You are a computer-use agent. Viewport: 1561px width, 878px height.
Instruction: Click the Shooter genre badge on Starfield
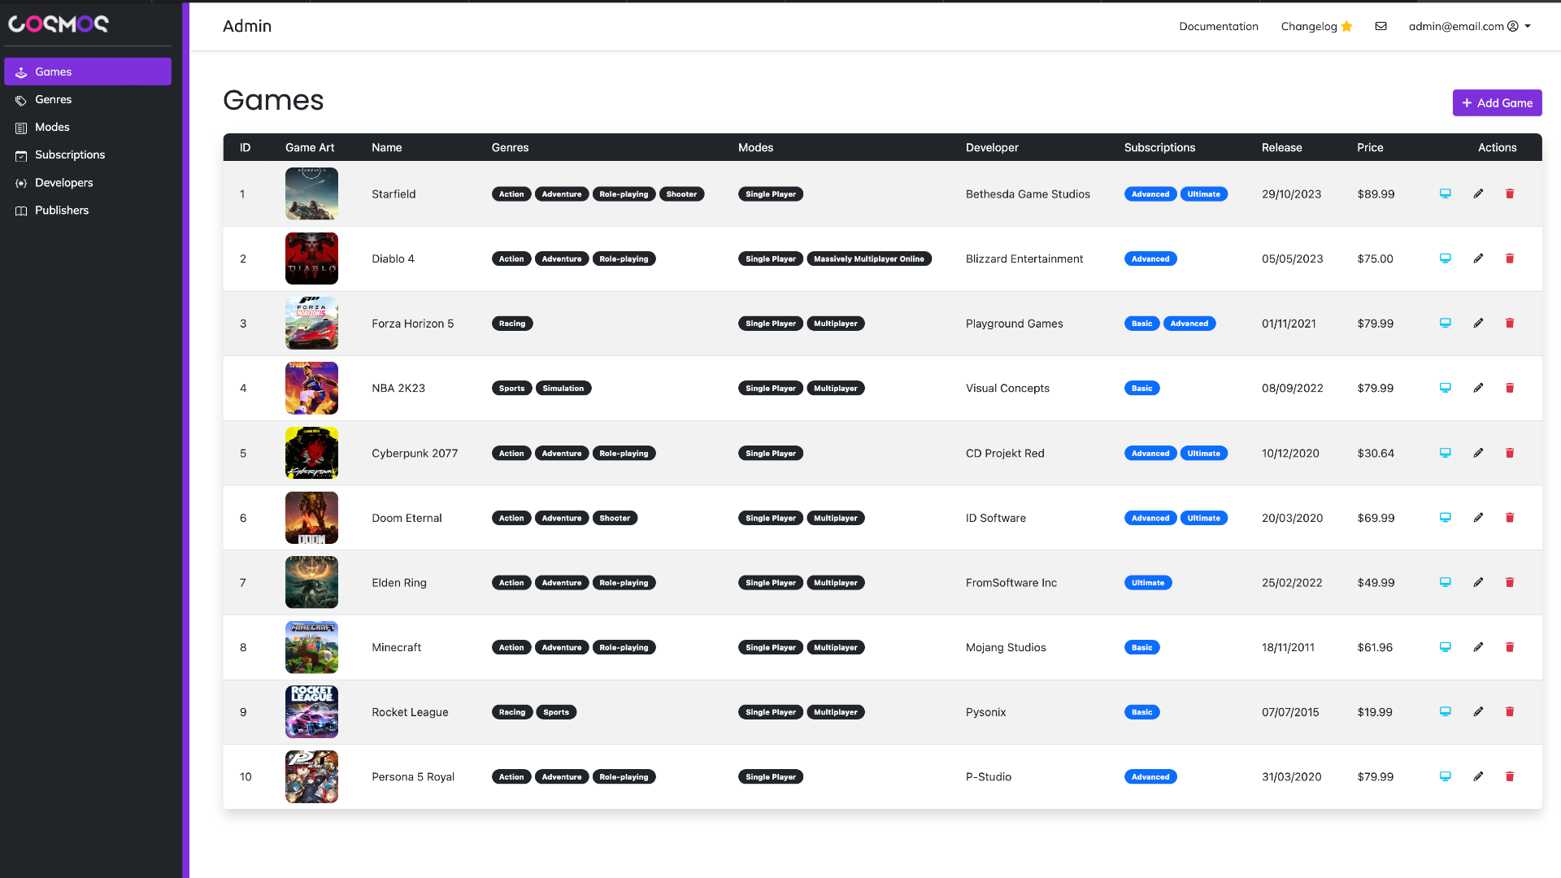tap(681, 193)
